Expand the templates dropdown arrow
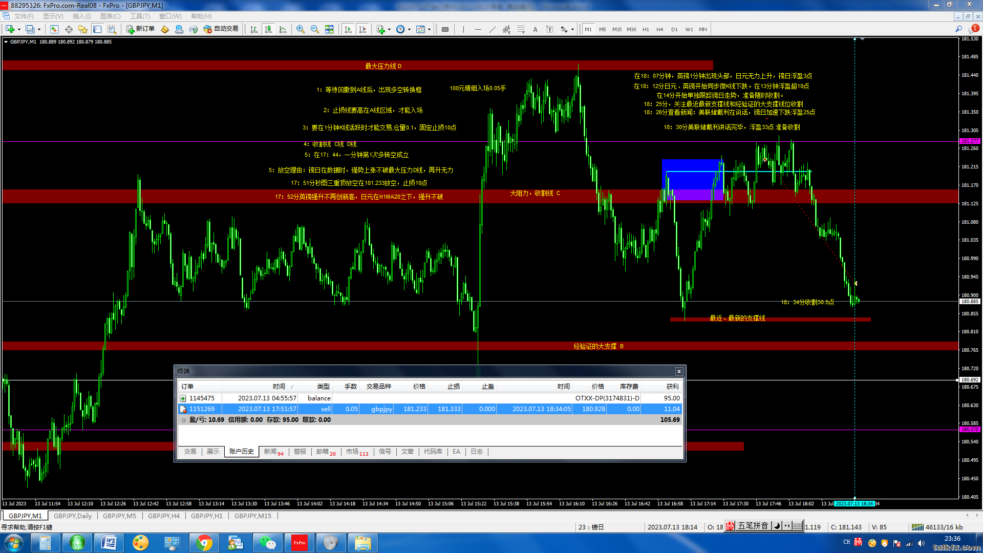The image size is (983, 553). point(429,29)
